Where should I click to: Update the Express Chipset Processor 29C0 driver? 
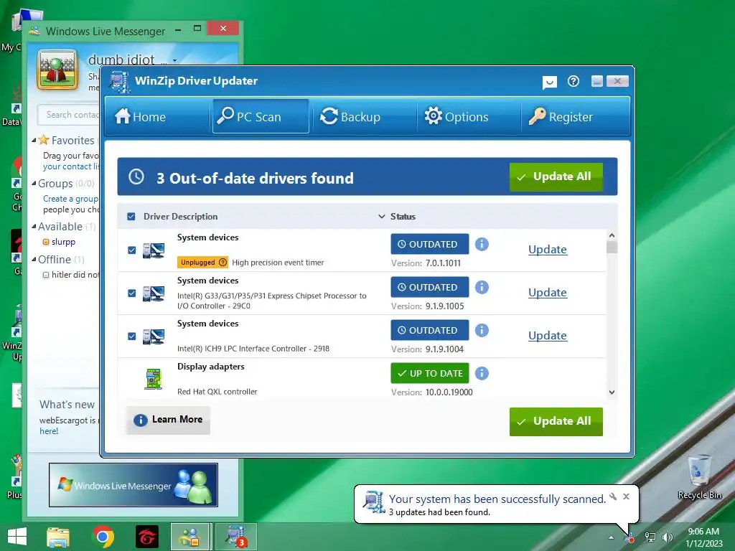pos(548,293)
